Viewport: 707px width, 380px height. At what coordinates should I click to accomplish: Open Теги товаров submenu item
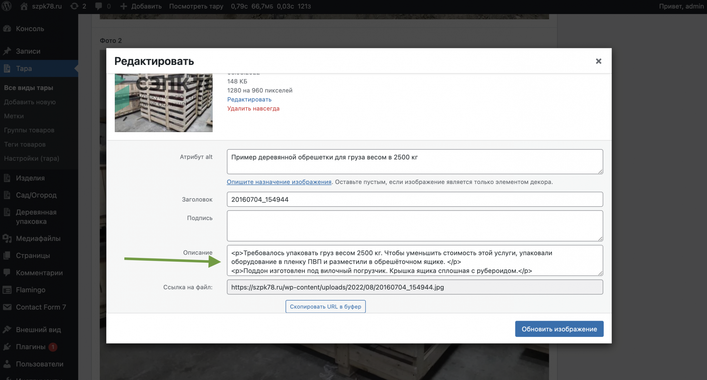tap(25, 144)
